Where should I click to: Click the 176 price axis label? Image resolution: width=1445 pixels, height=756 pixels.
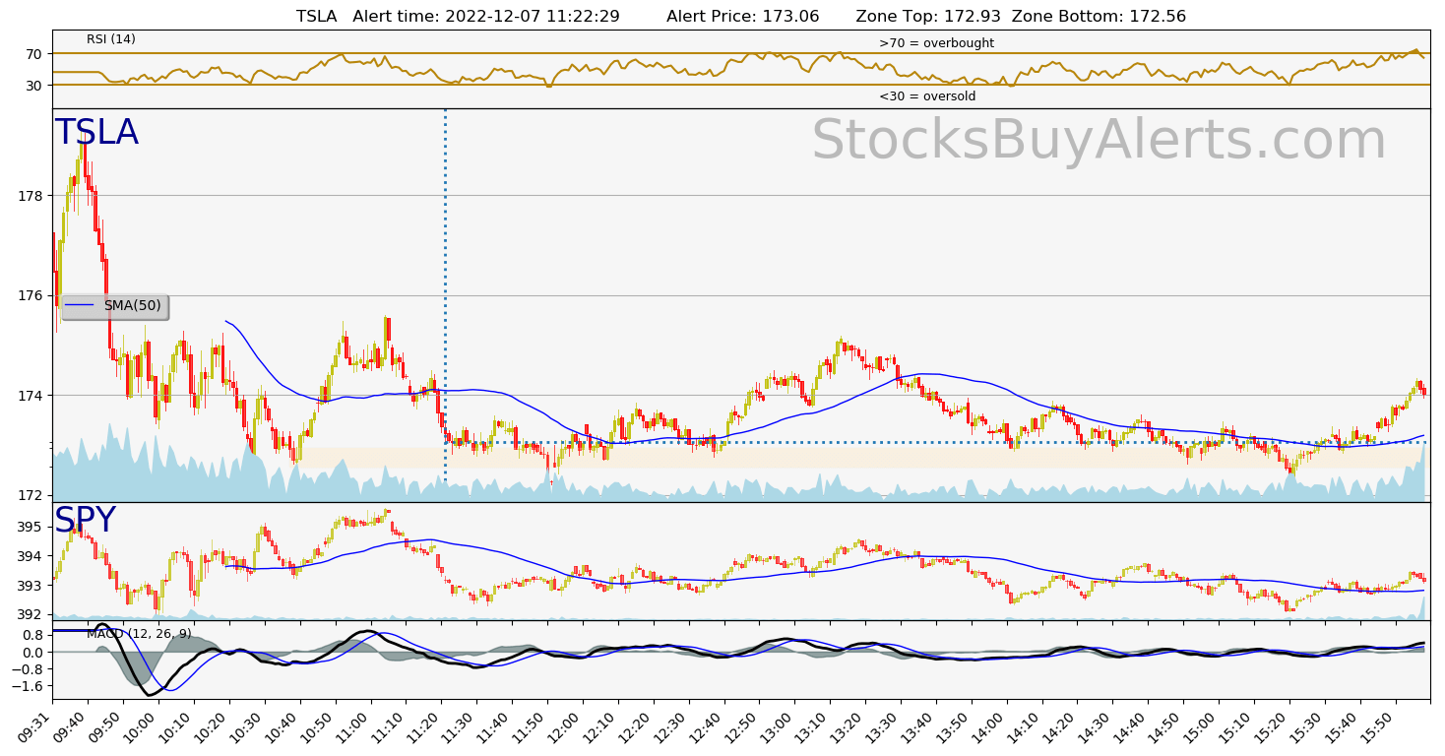pyautogui.click(x=31, y=295)
